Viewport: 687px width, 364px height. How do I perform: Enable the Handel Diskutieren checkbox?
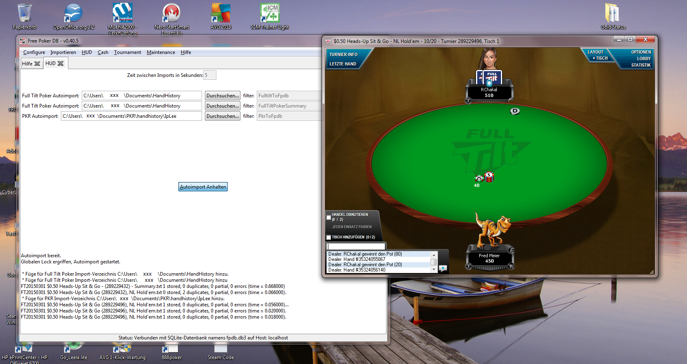tap(328, 217)
